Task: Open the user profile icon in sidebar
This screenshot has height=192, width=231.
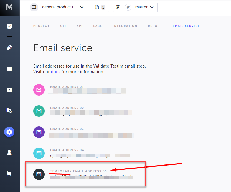Action: [9, 153]
